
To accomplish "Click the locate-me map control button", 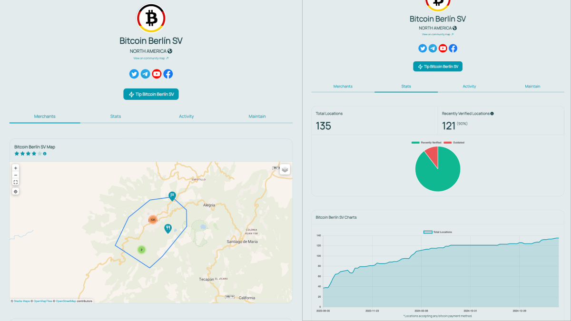I will (x=16, y=192).
